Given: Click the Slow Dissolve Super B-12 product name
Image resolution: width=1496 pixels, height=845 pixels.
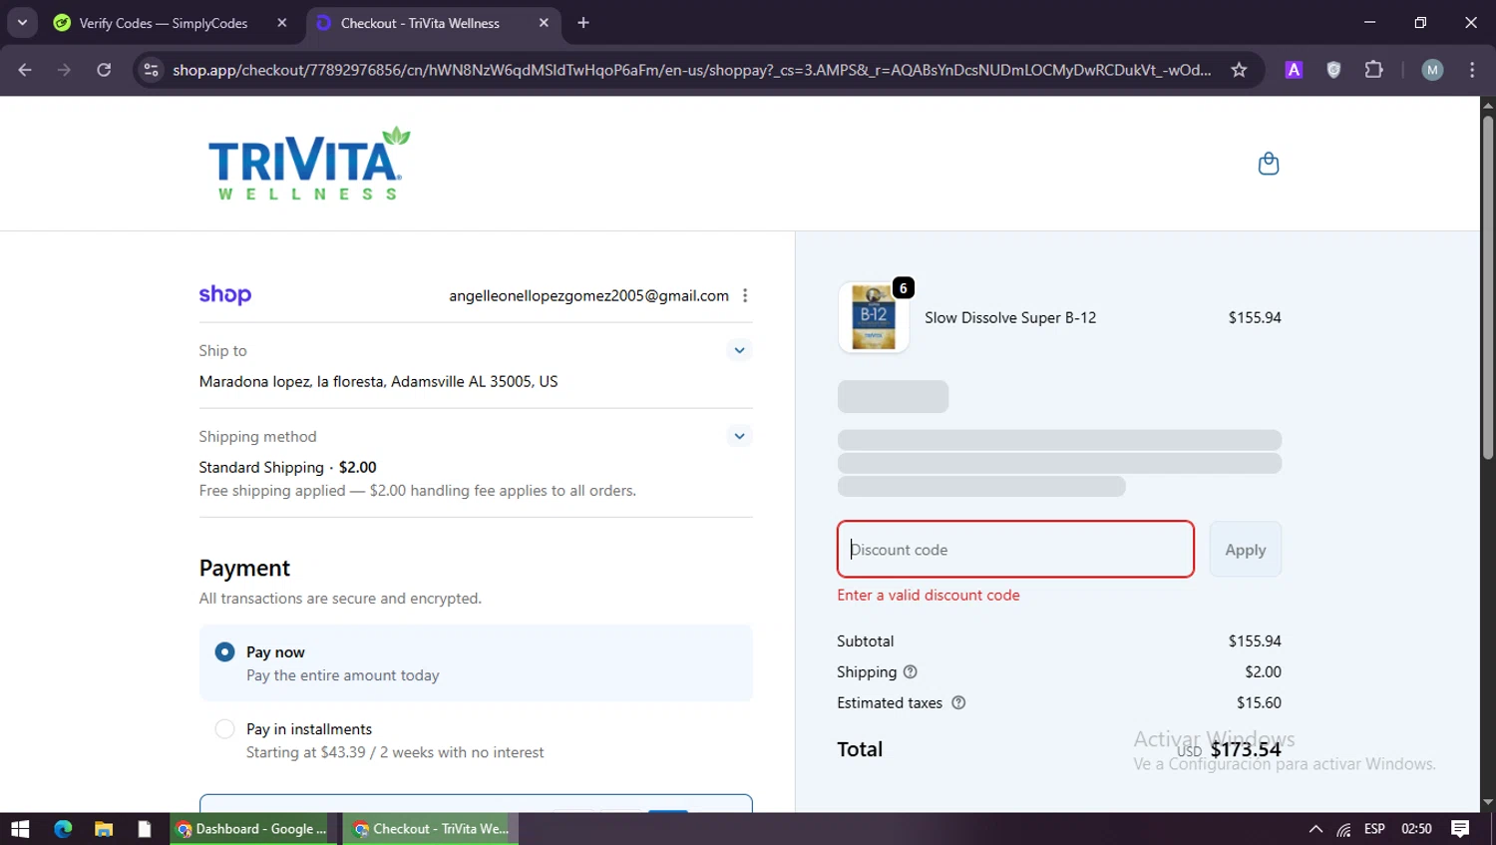Looking at the screenshot, I should coord(1010,317).
